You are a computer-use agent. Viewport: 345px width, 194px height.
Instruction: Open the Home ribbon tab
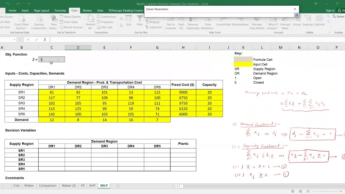[x=12, y=11]
